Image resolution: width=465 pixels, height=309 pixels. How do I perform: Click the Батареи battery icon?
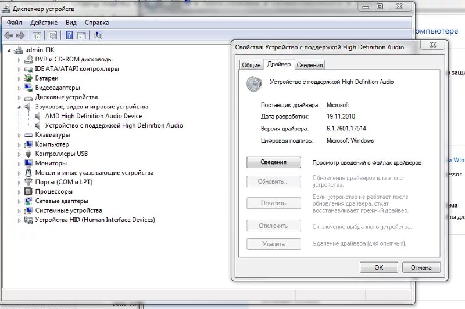pos(28,78)
